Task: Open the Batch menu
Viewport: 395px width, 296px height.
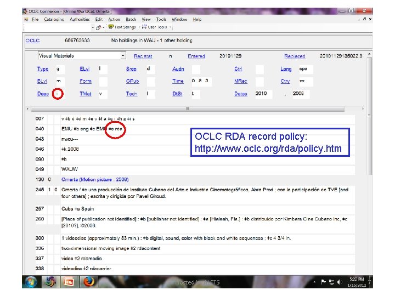Action: (131, 19)
